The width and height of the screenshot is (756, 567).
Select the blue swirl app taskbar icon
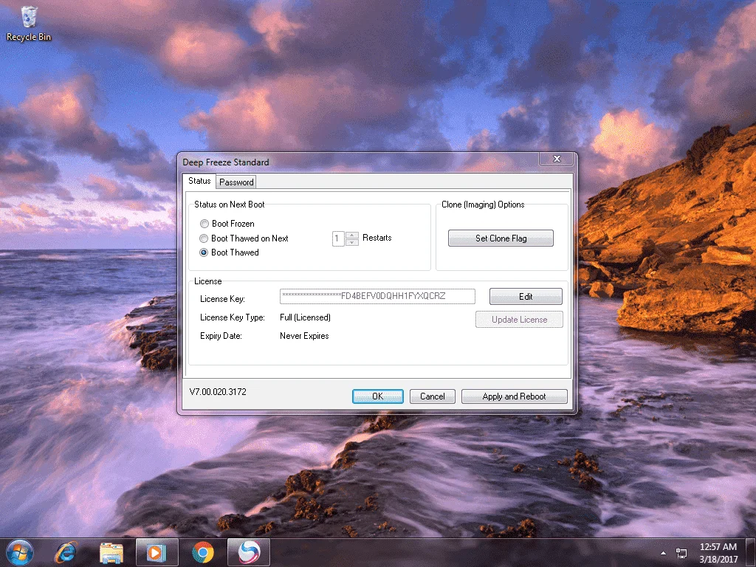[x=249, y=552]
